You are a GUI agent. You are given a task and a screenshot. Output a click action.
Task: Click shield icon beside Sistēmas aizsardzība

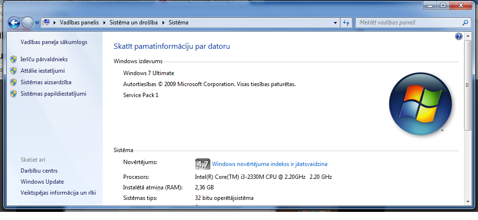13,82
